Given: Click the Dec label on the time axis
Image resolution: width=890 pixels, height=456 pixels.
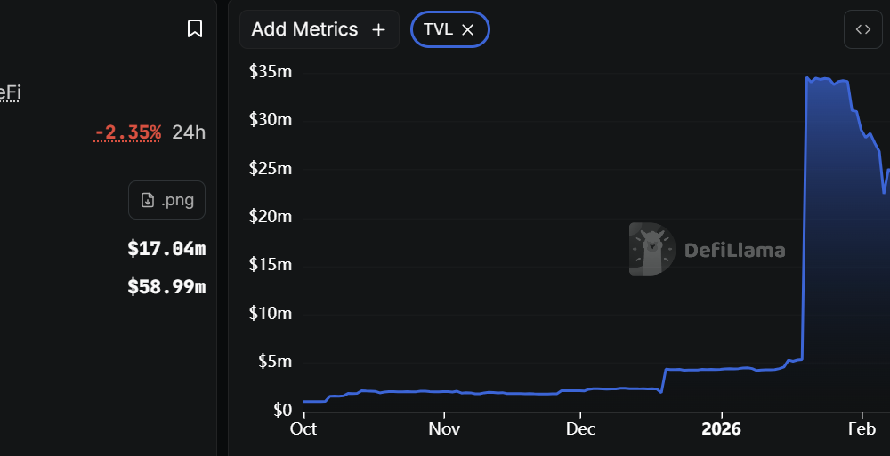Looking at the screenshot, I should coord(580,429).
